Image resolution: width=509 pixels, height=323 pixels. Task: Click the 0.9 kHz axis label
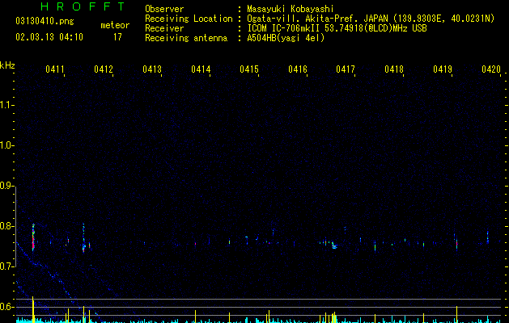pos(6,186)
